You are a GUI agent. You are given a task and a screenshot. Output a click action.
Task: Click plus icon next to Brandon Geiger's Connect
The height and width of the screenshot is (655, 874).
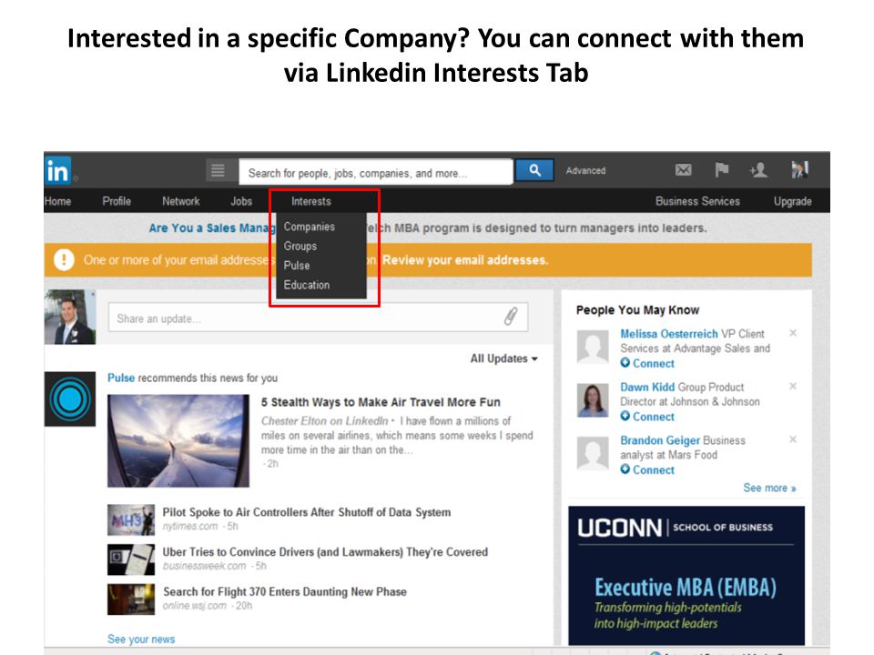click(x=625, y=469)
